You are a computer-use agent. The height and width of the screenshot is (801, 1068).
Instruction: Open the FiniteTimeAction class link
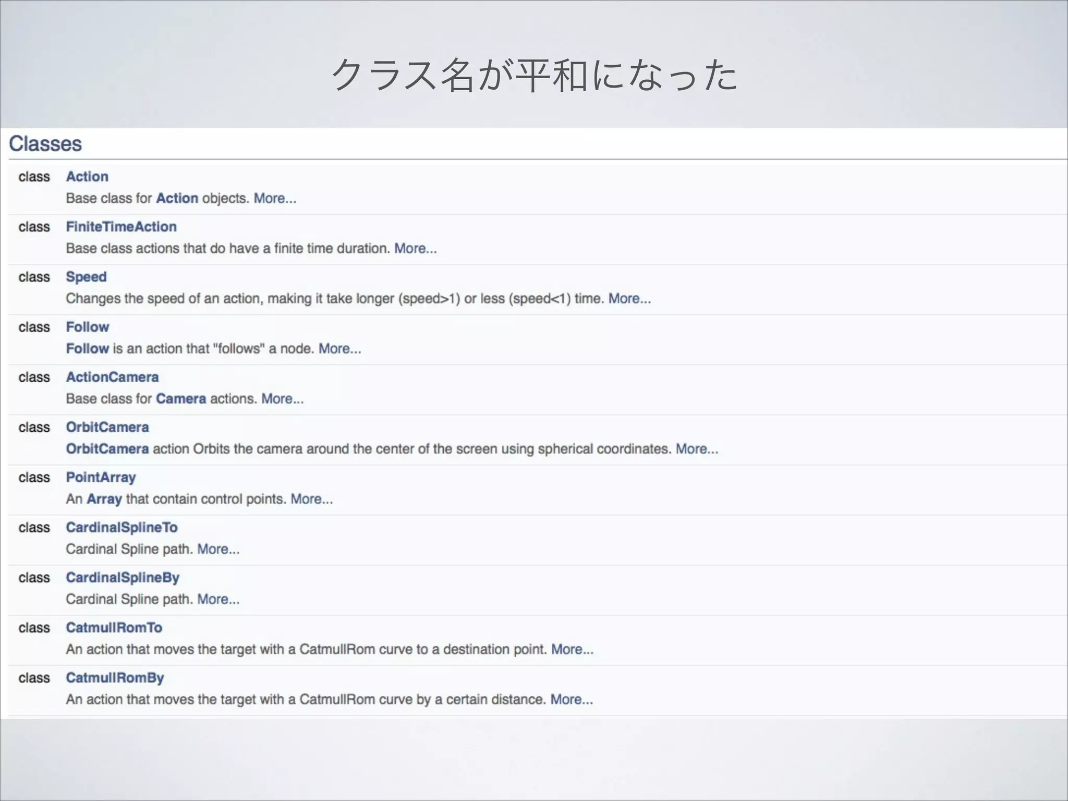click(x=121, y=227)
